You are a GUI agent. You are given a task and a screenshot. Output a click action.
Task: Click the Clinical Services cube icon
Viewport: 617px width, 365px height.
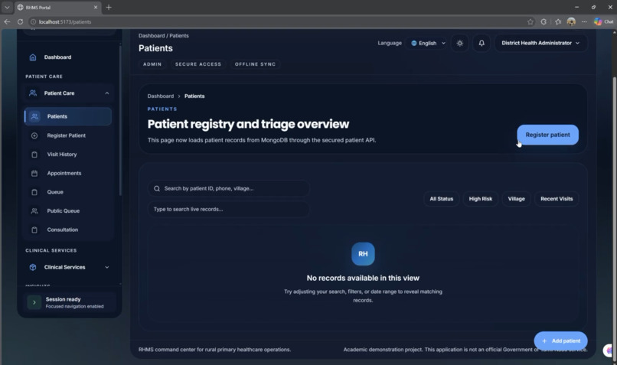click(x=33, y=268)
